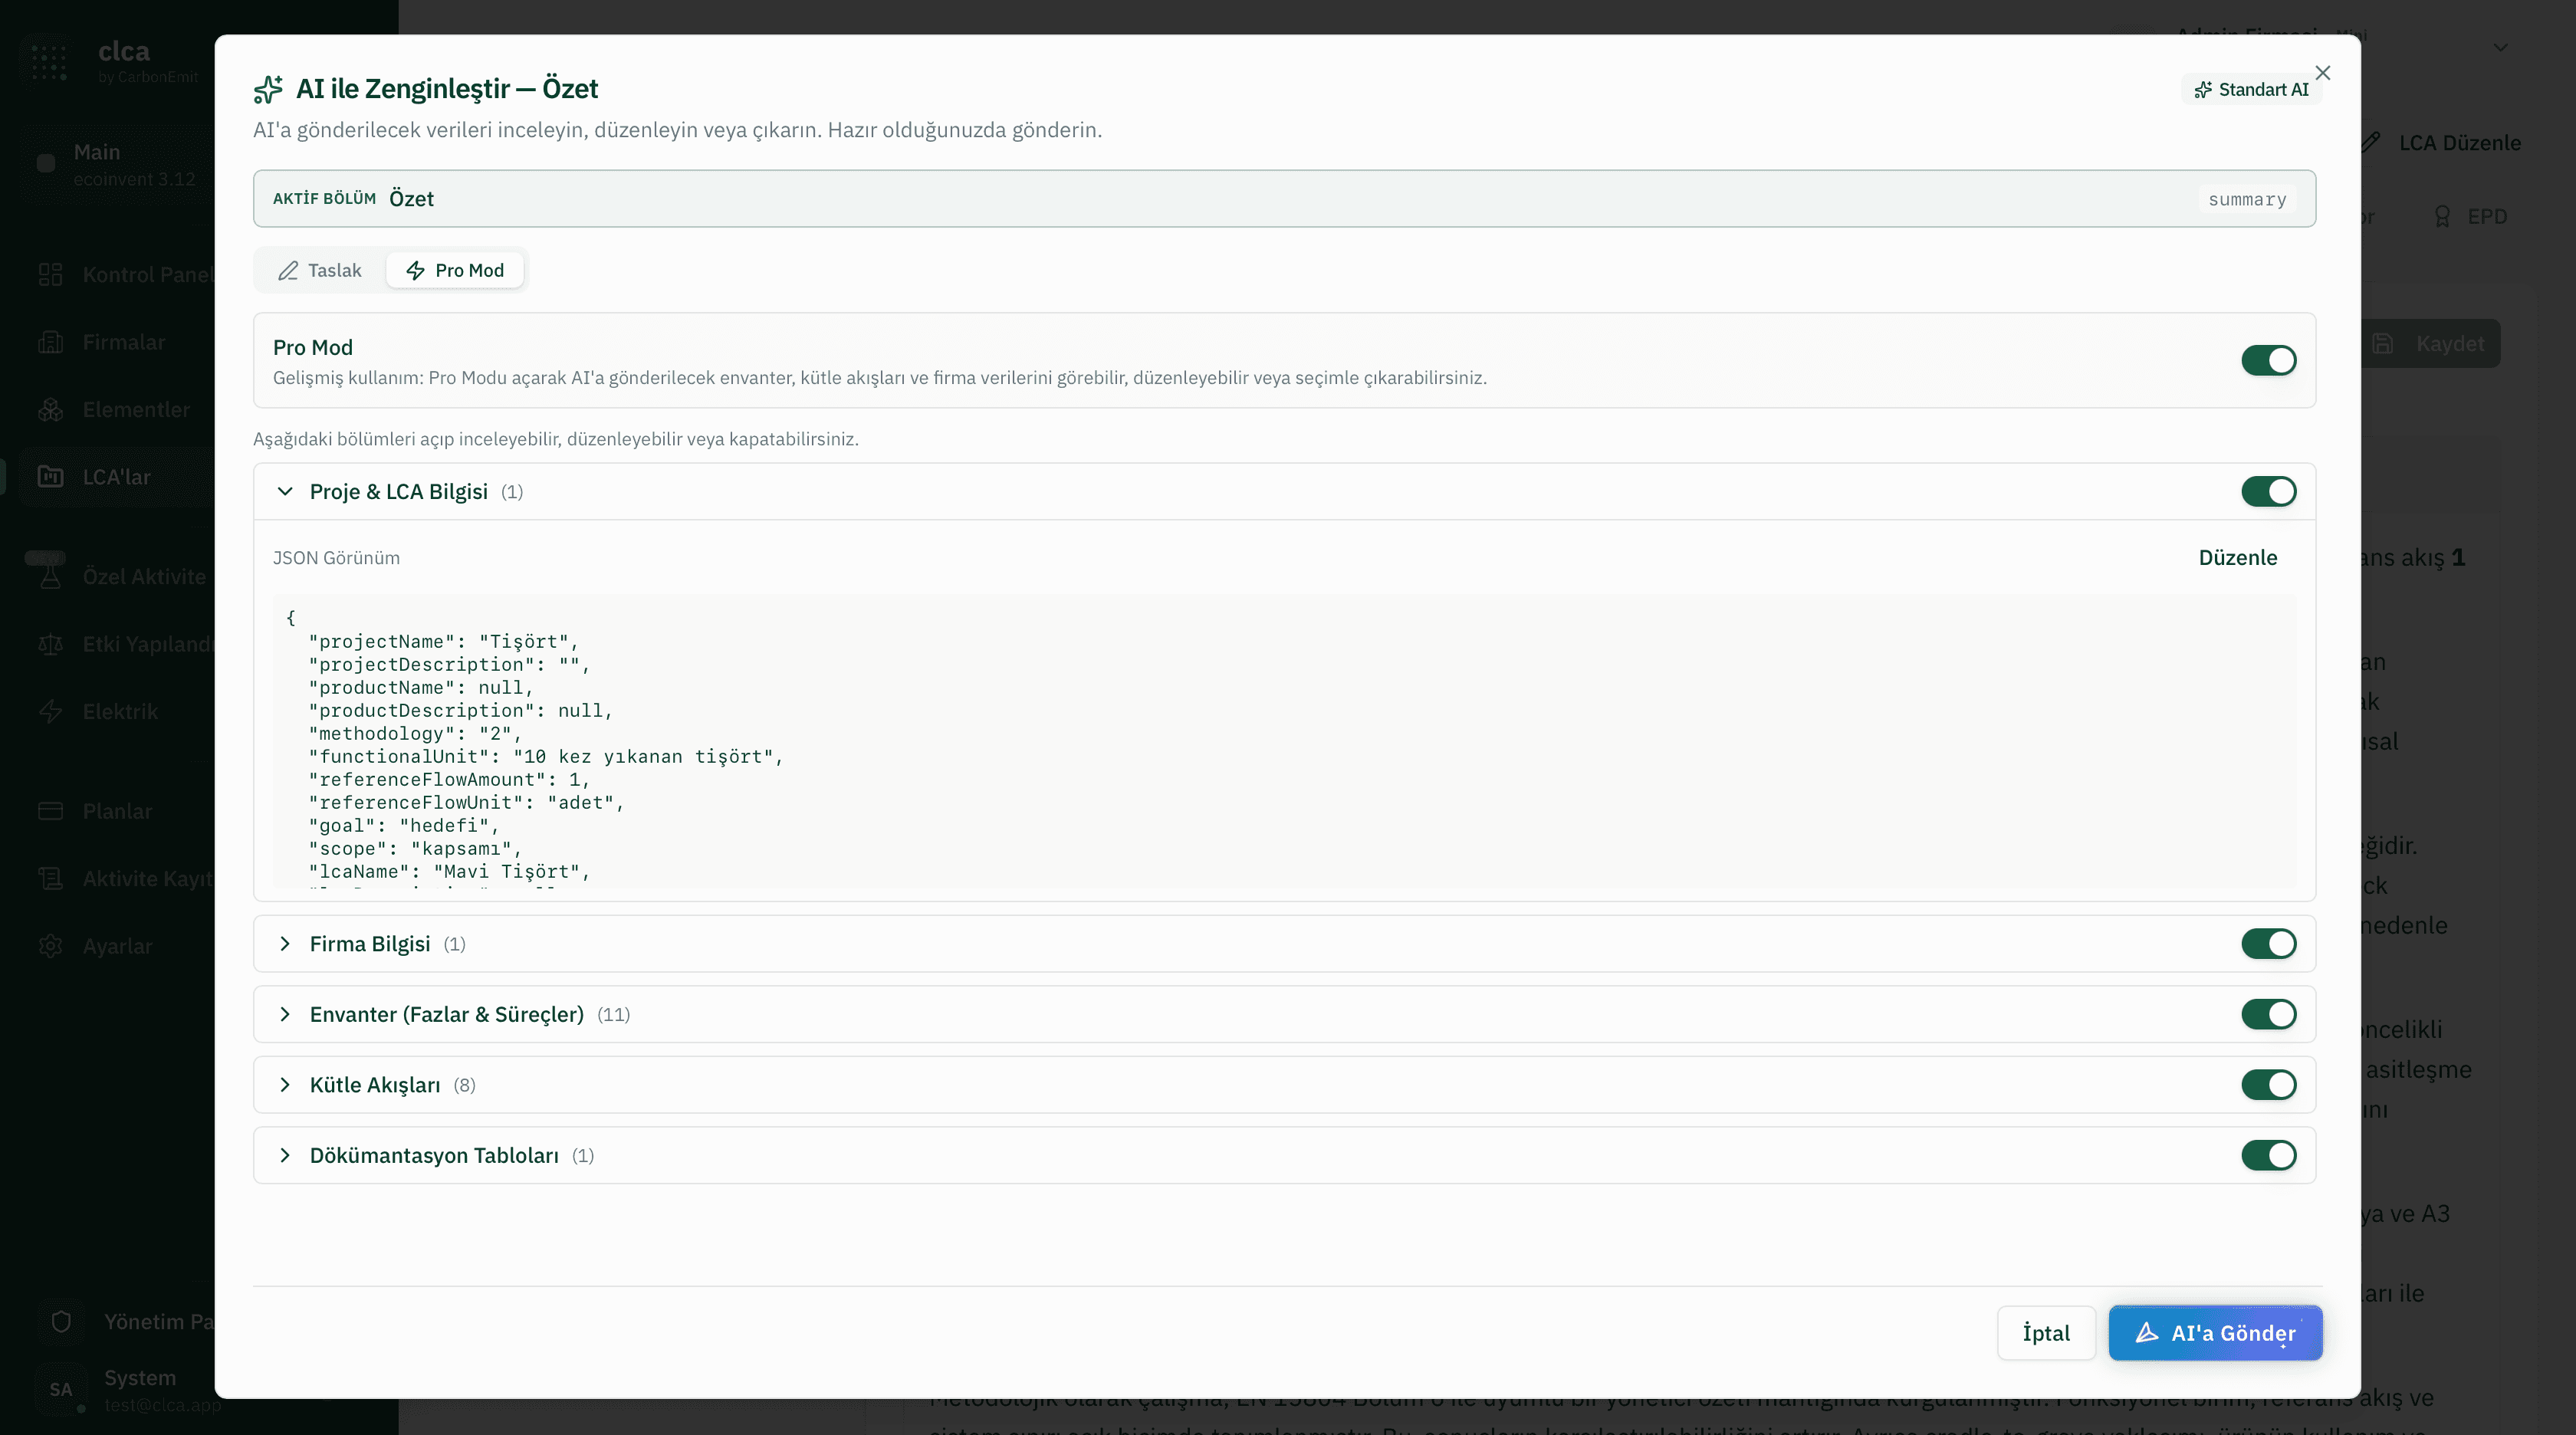This screenshot has height=1435, width=2576.
Task: Click the Planlar card icon
Action: click(x=50, y=811)
